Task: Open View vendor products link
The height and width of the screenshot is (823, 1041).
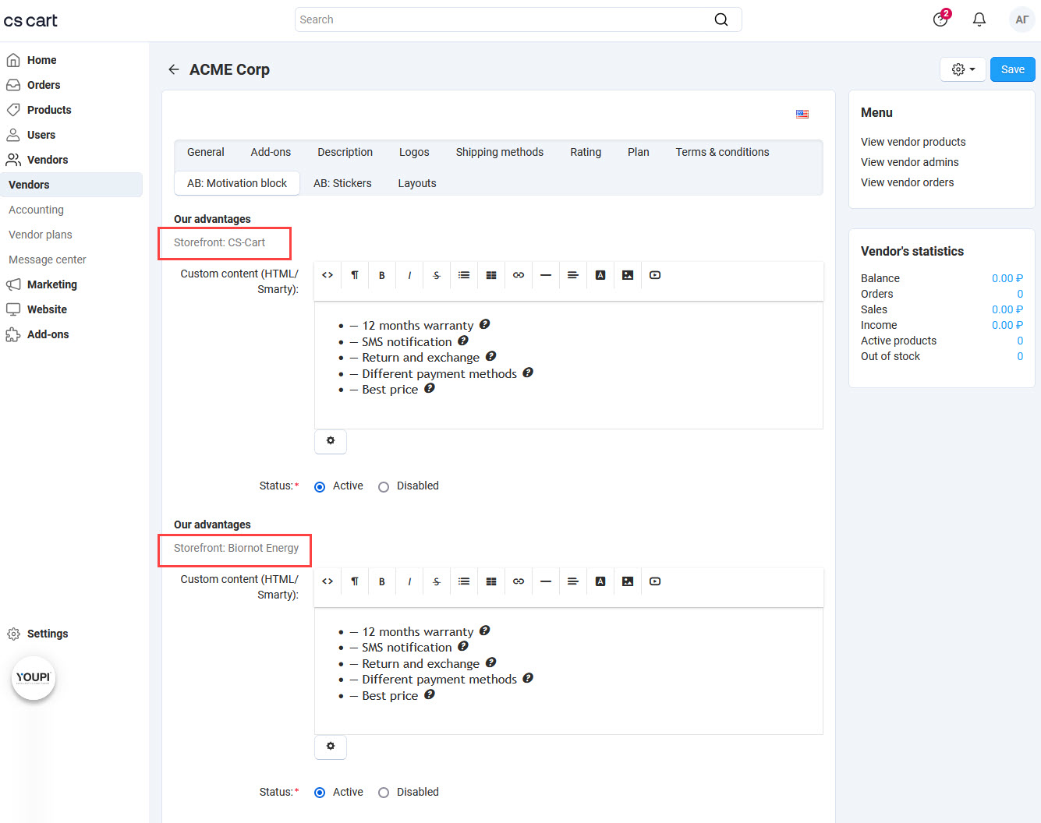Action: tap(913, 142)
